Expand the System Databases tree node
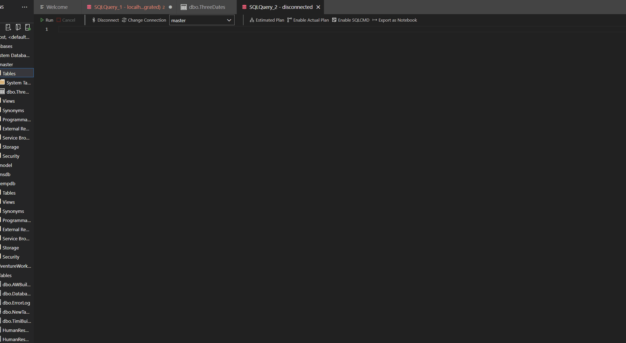 click(x=15, y=55)
